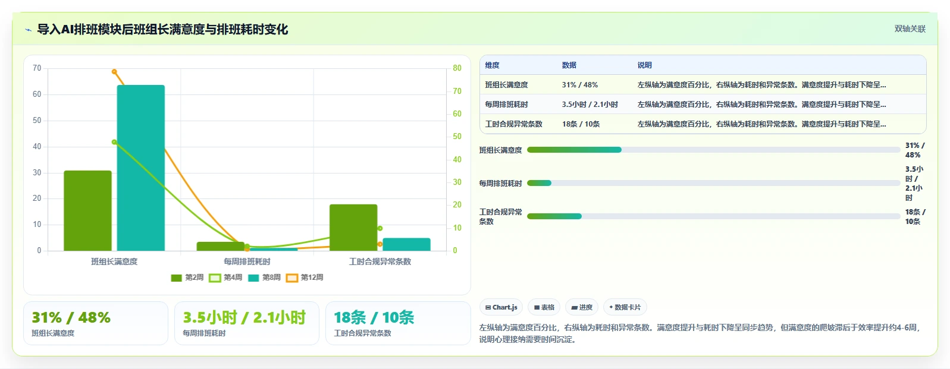This screenshot has width=950, height=369.
Task: Select the 进度 chip
Action: pyautogui.click(x=582, y=307)
